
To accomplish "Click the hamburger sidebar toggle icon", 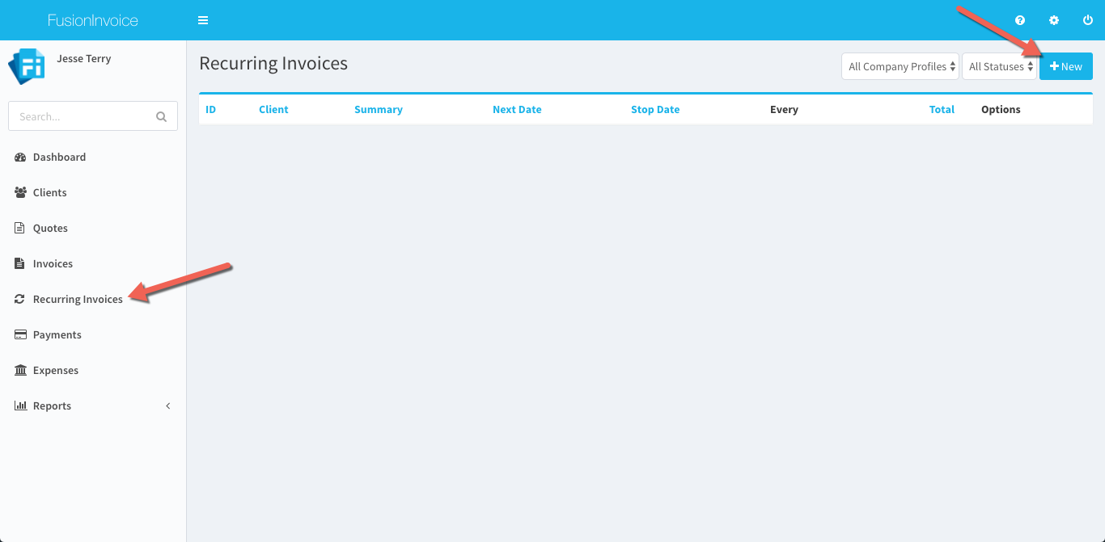I will pos(203,20).
